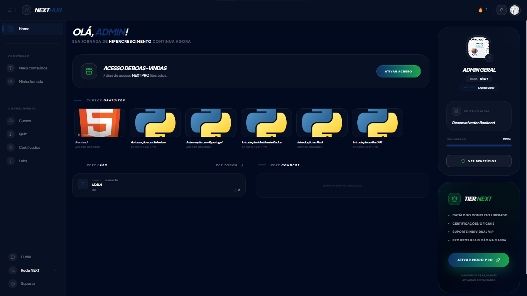Click the badge icon on profile picture

pyautogui.click(x=489, y=58)
